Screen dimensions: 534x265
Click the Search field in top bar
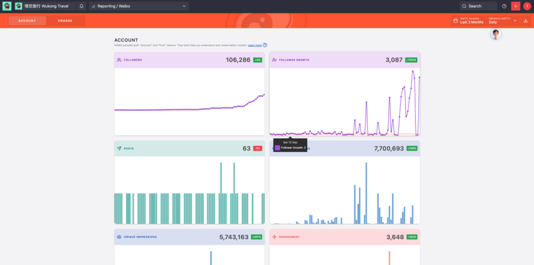click(x=478, y=6)
